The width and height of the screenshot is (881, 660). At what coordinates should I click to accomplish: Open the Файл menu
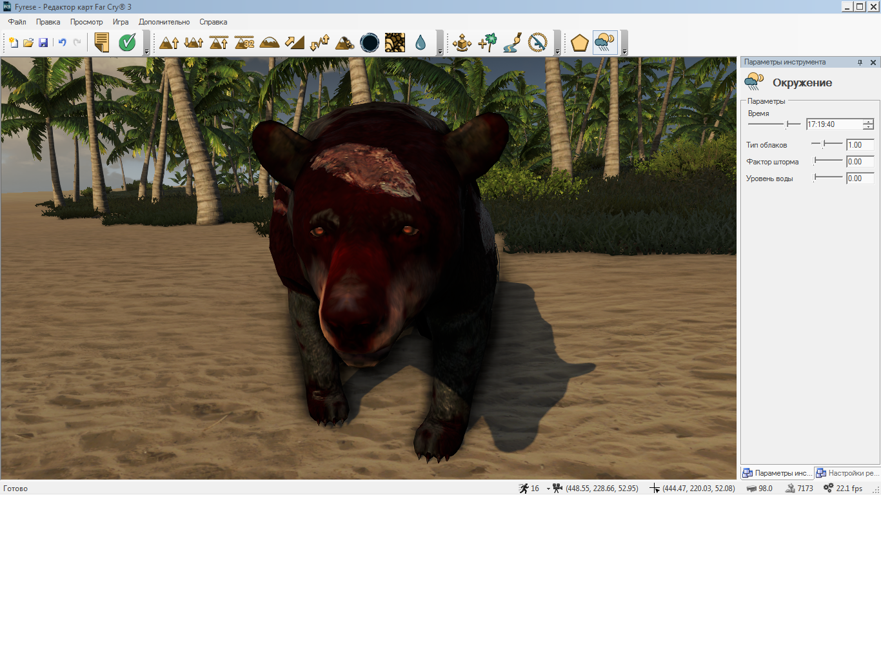(17, 22)
